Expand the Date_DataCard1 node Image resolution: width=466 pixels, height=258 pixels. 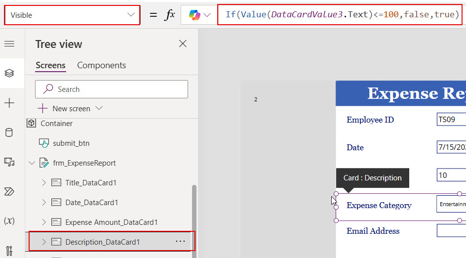tap(43, 203)
